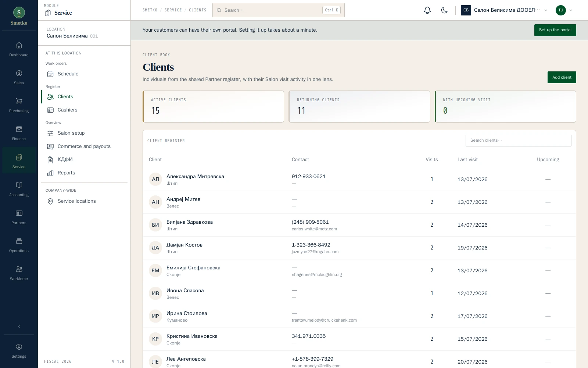Click the Smetko logo
This screenshot has height=368, width=588.
(19, 16)
